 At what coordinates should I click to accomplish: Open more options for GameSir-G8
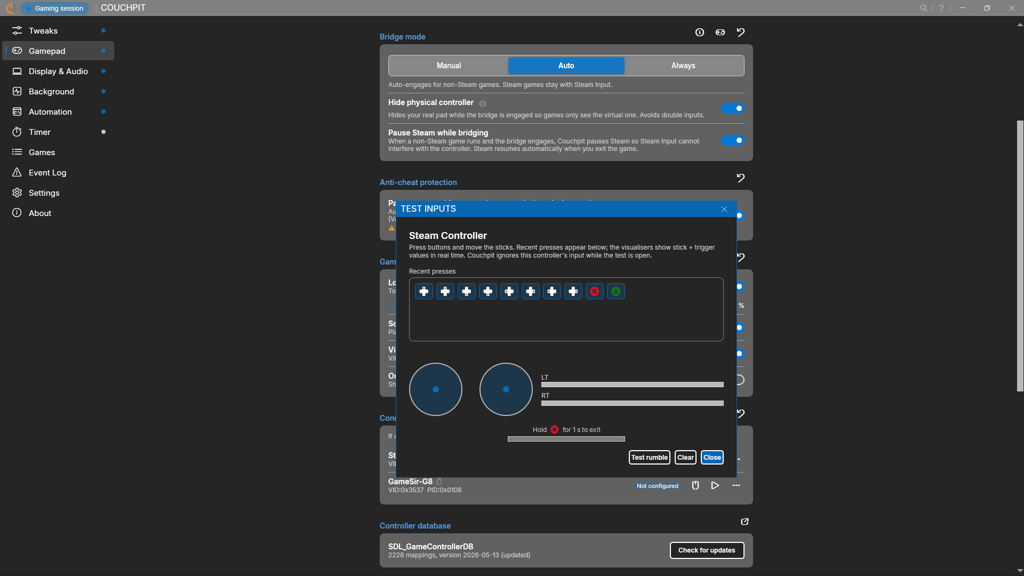[x=737, y=485]
